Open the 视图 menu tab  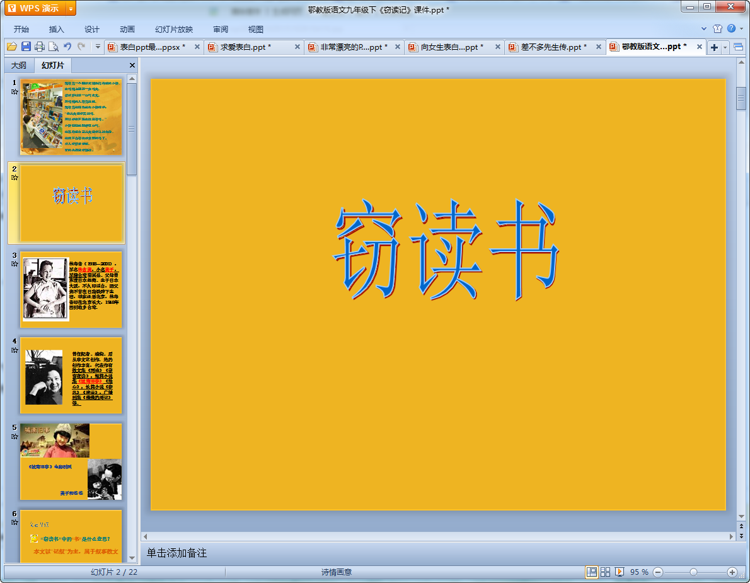[x=255, y=29]
